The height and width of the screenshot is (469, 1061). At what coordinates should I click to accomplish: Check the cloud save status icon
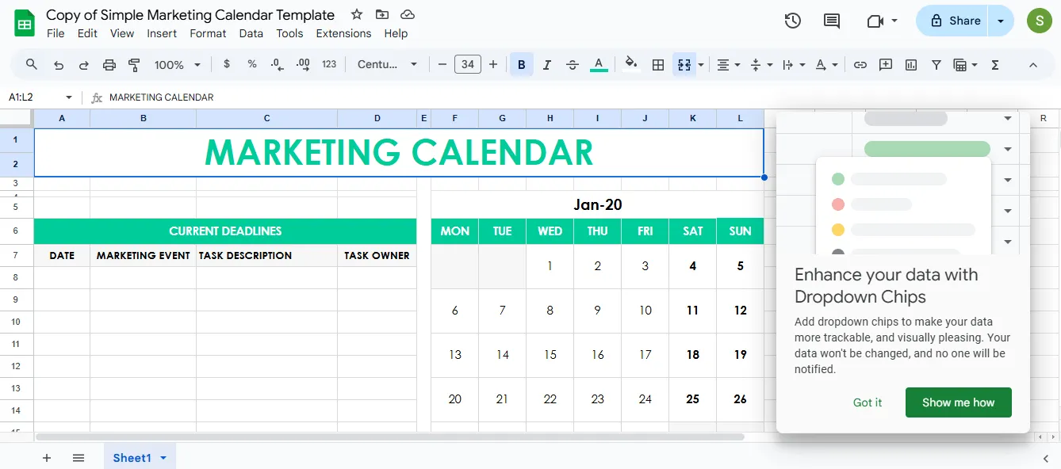click(x=408, y=14)
